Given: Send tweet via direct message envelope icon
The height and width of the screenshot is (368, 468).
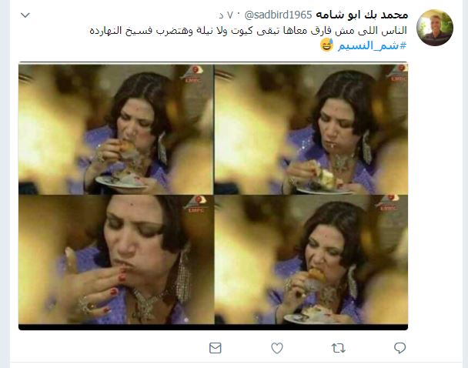Looking at the screenshot, I should [216, 348].
